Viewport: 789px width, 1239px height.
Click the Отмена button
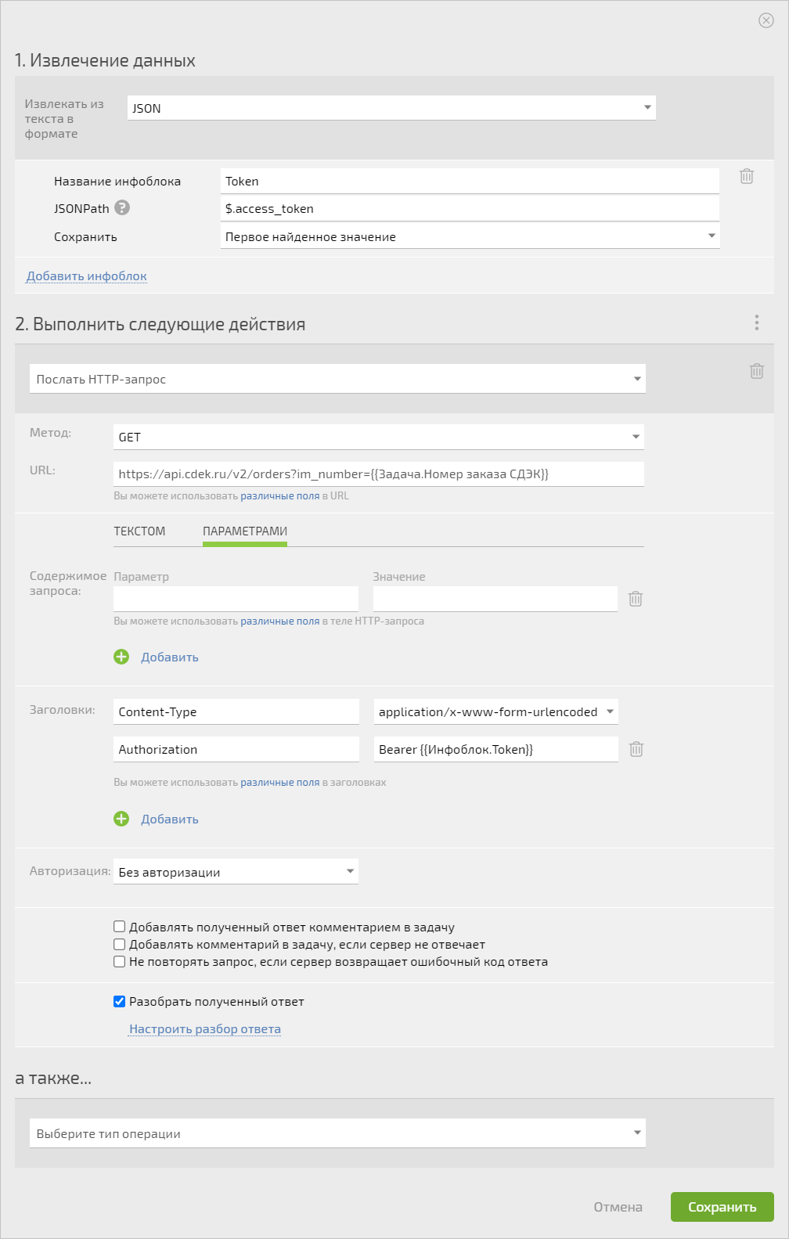(618, 1207)
